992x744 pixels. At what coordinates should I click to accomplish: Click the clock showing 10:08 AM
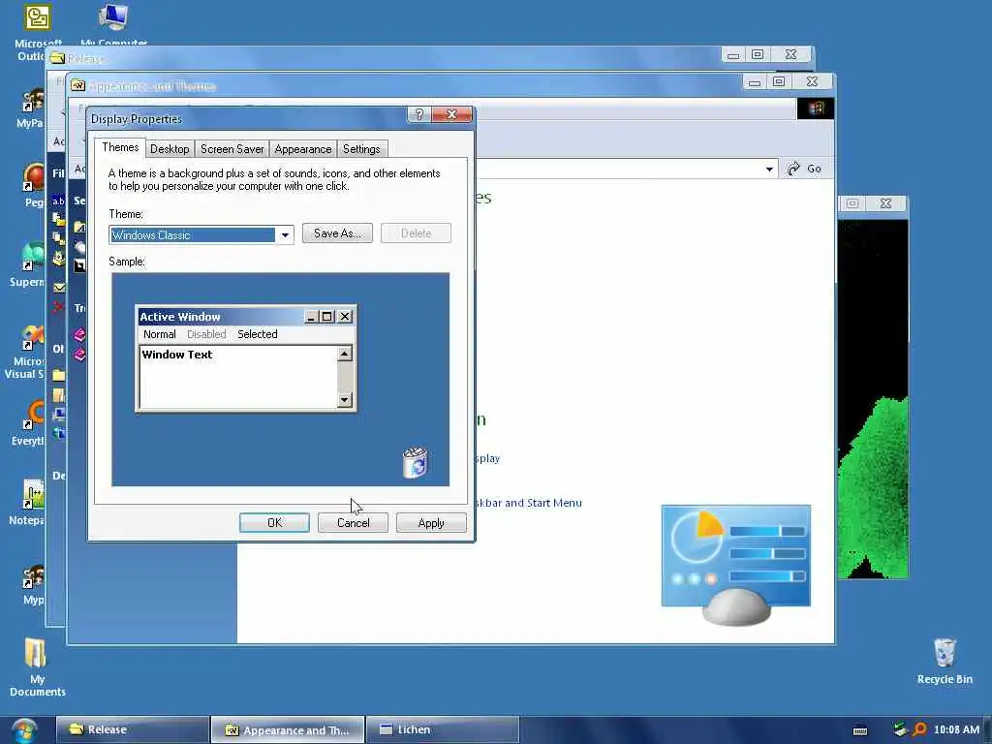pyautogui.click(x=956, y=729)
